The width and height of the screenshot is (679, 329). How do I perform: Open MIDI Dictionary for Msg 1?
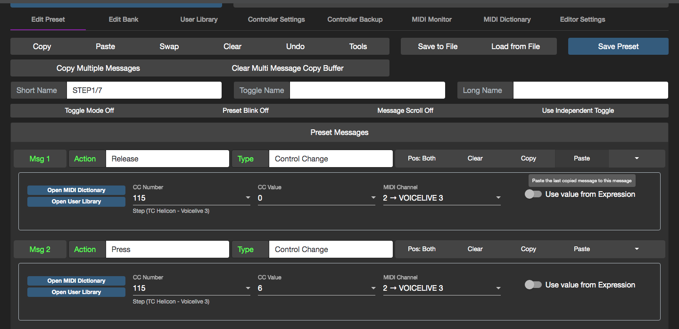point(76,190)
